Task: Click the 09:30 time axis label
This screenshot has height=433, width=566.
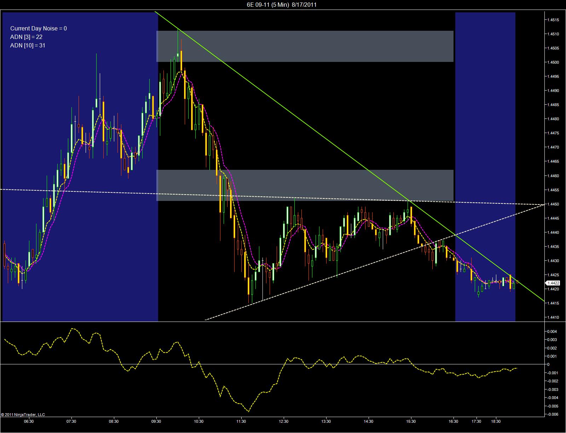Action: coord(156,421)
